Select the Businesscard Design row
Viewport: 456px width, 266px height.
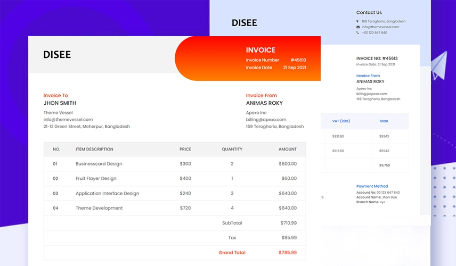pos(99,164)
